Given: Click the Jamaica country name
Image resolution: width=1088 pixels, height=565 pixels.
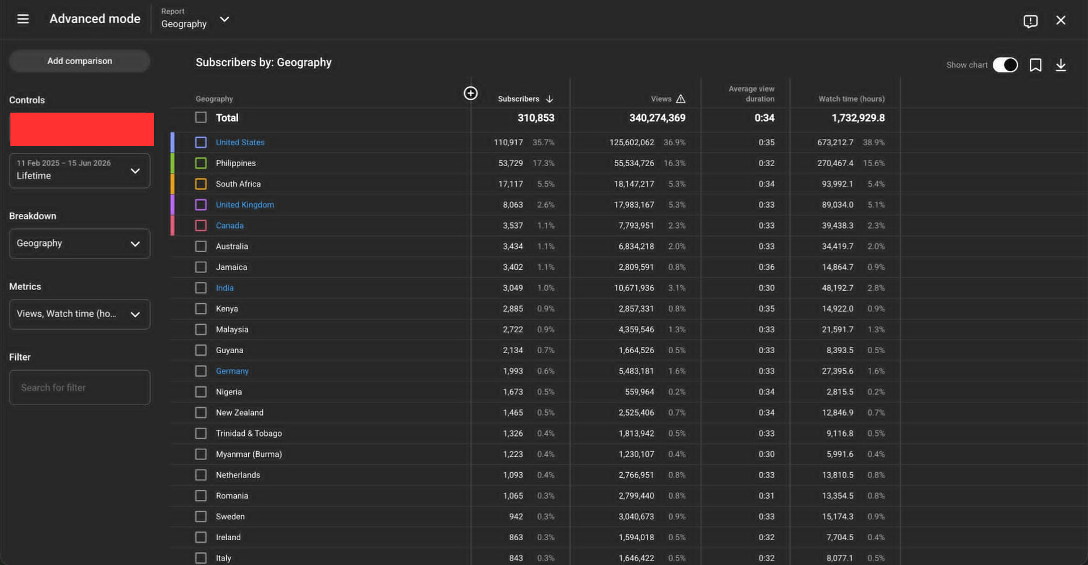Looking at the screenshot, I should click(231, 267).
